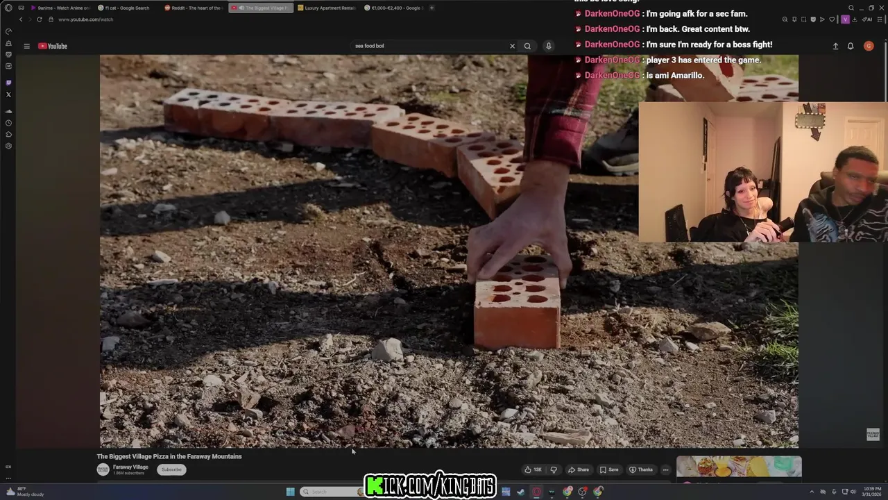Dislike the video

[553, 469]
